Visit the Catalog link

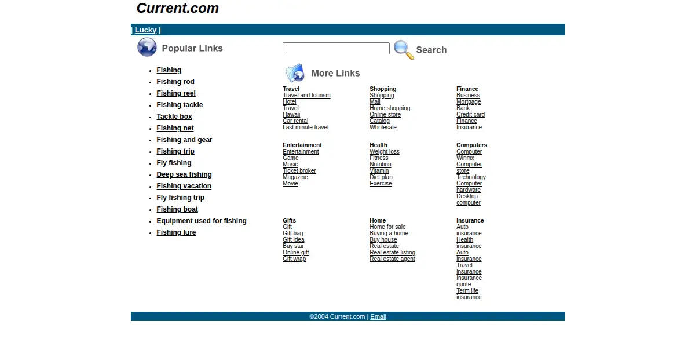click(379, 121)
